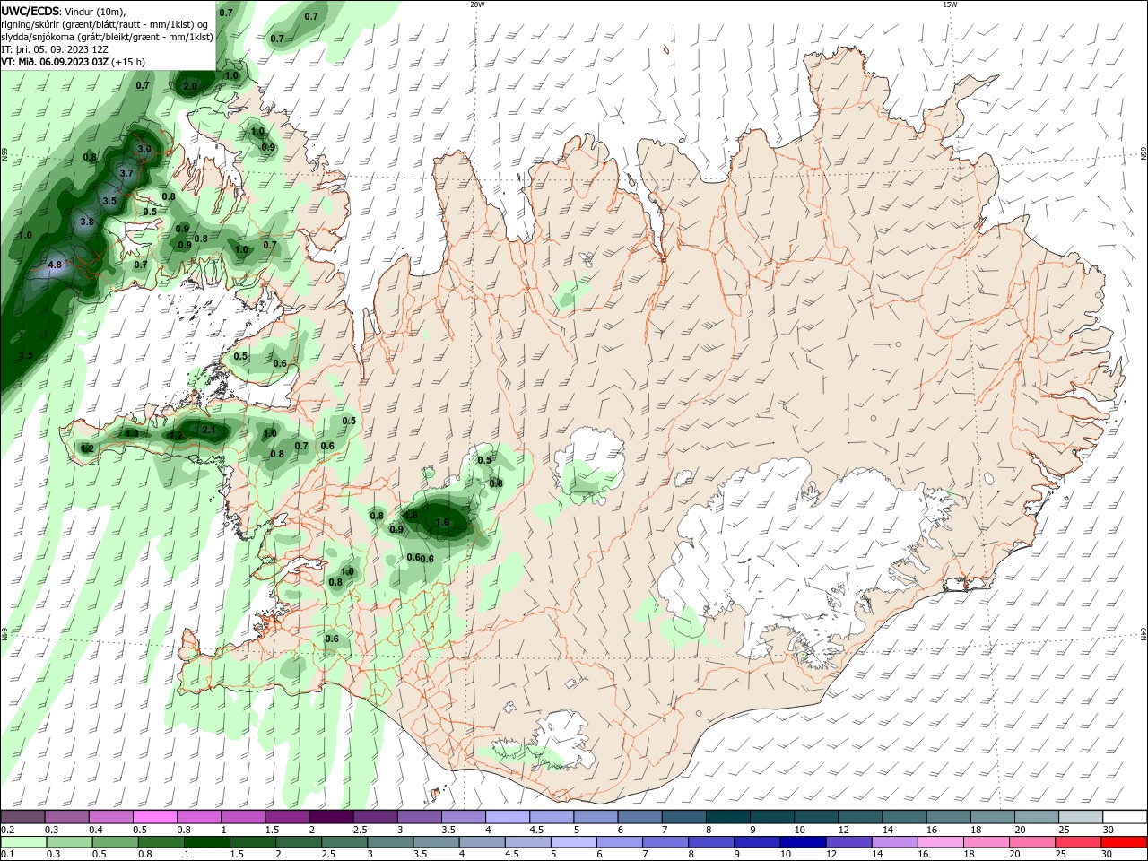Select the bright pink 0.5 swatch in upper legend row
Image resolution: width=1148 pixels, height=861 pixels.
(154, 817)
